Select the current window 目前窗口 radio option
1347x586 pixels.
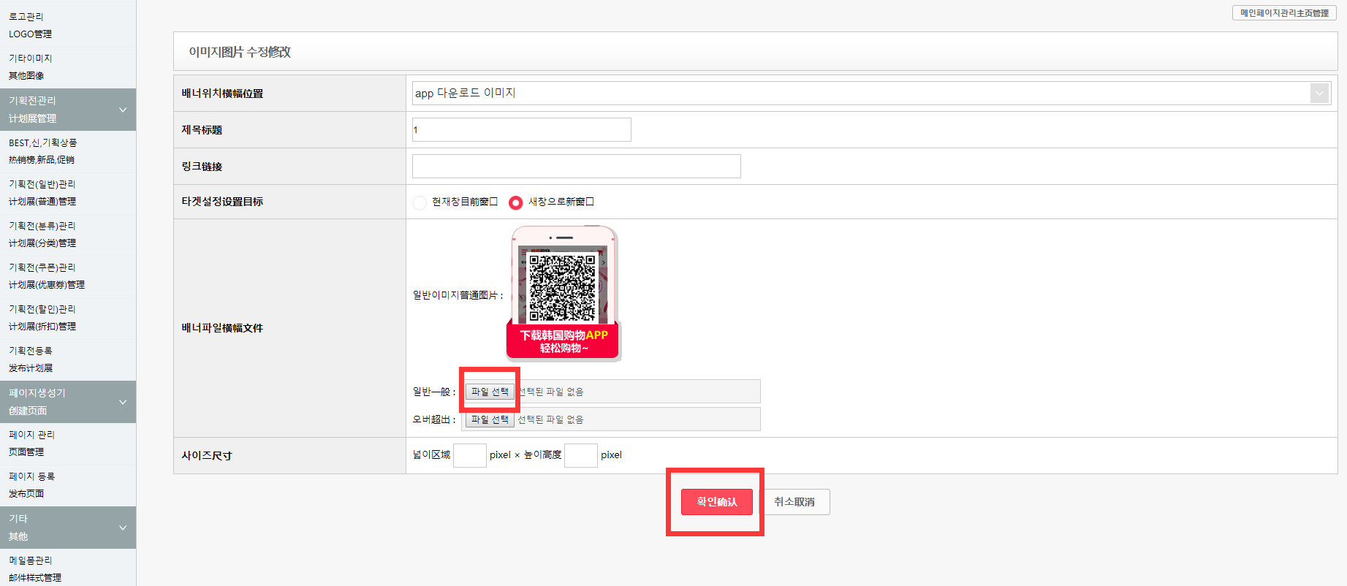420,202
